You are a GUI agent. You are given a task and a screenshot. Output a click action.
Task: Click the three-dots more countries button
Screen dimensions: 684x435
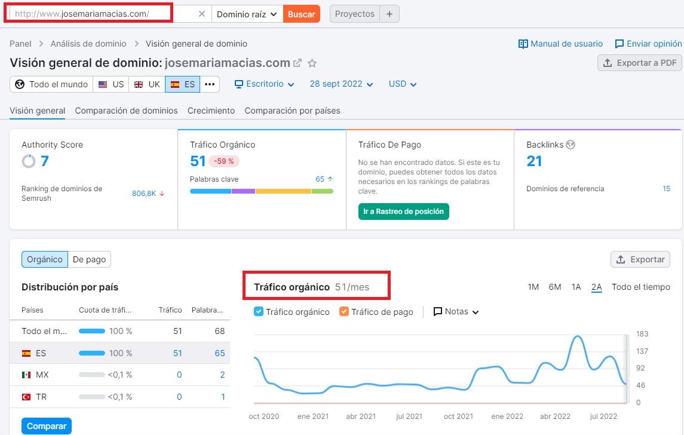pos(210,84)
